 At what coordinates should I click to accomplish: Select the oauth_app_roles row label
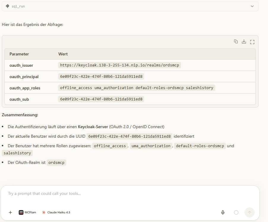coord(25,88)
